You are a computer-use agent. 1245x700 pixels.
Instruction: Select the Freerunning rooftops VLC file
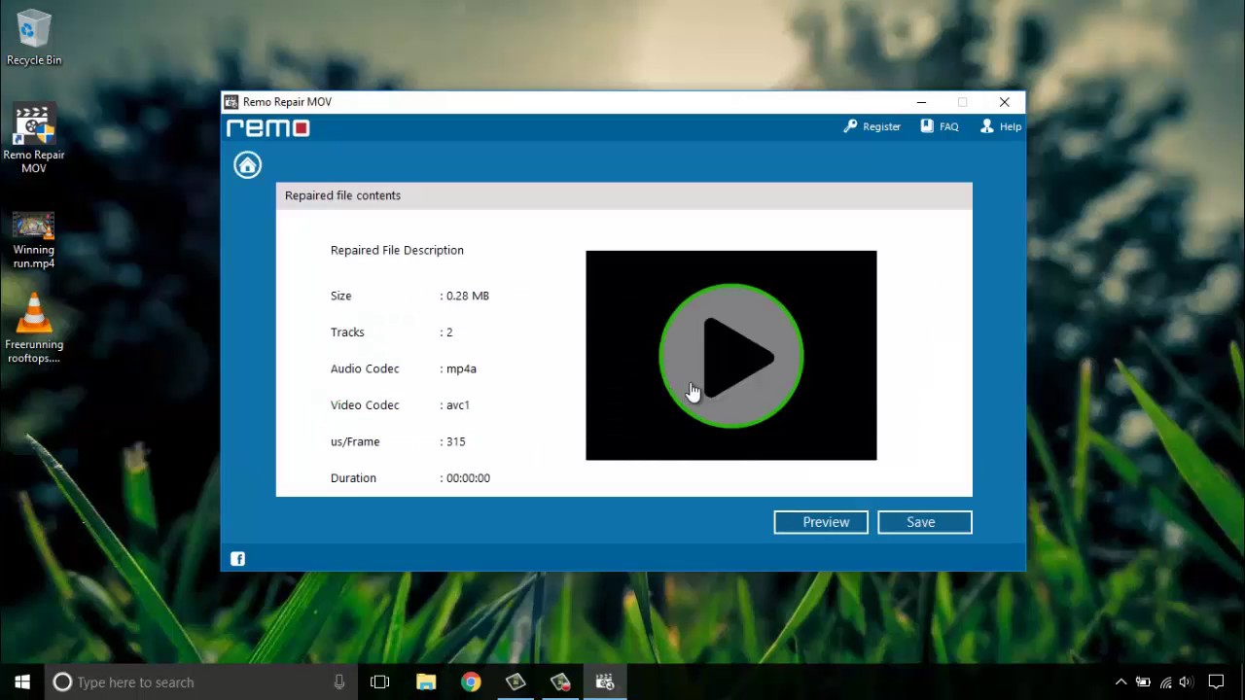[x=33, y=329]
